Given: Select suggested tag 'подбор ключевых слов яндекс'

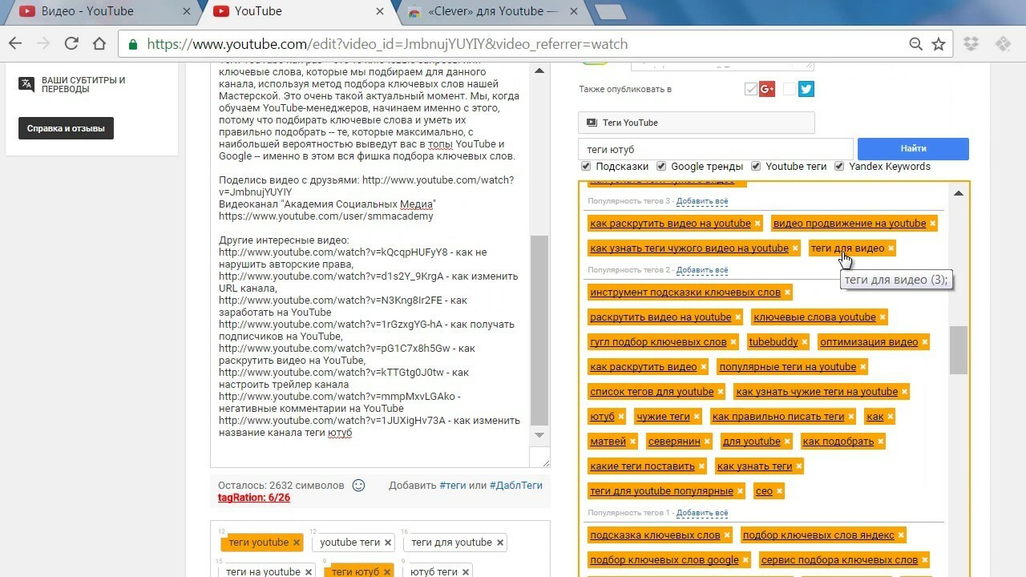Looking at the screenshot, I should (818, 535).
